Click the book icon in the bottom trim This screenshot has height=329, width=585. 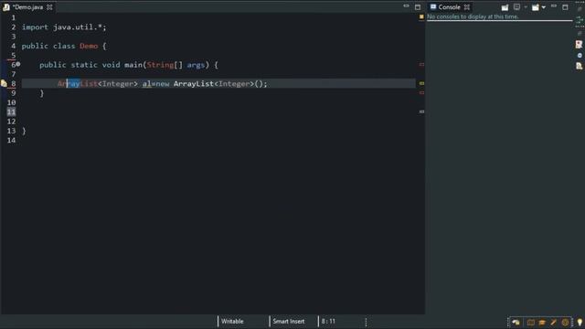530,322
